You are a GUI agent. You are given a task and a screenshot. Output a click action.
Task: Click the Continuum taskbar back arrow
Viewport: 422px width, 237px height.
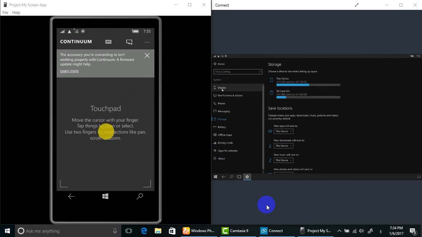coord(223,177)
